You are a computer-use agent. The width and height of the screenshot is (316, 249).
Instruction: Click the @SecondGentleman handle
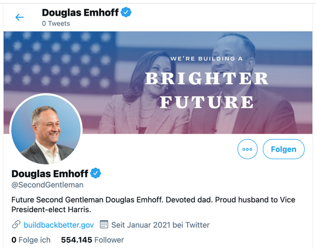(x=47, y=185)
